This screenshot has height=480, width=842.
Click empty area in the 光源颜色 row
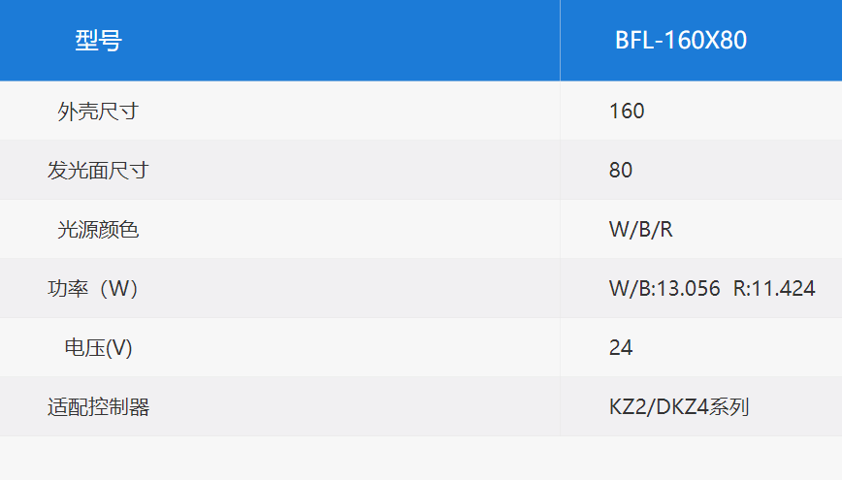point(349,229)
